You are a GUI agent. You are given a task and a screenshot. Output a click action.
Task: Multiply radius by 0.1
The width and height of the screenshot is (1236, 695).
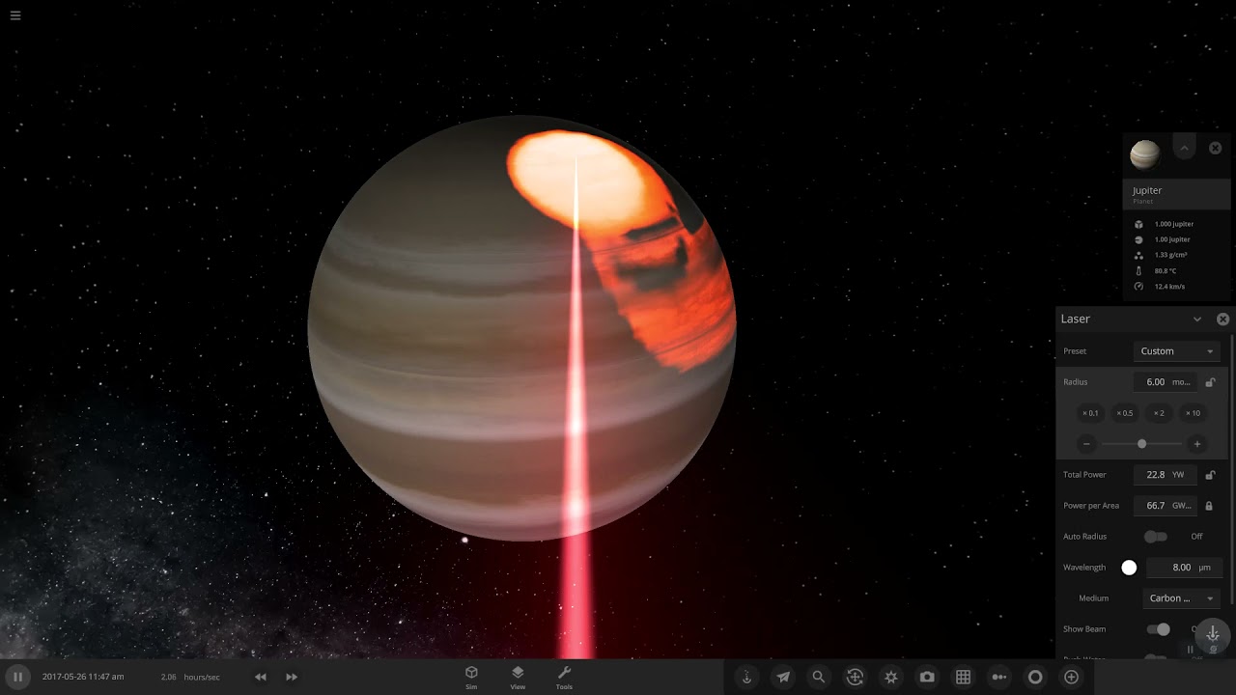click(1090, 413)
